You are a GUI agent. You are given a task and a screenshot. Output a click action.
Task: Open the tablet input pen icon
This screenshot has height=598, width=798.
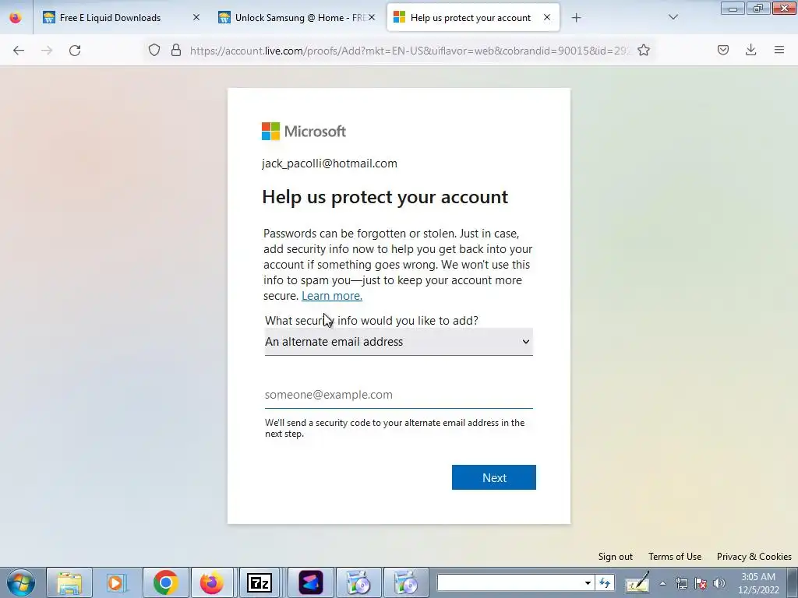(x=637, y=582)
